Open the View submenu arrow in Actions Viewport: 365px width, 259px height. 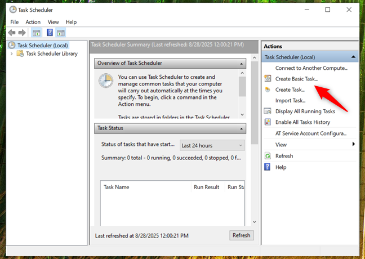click(x=354, y=144)
